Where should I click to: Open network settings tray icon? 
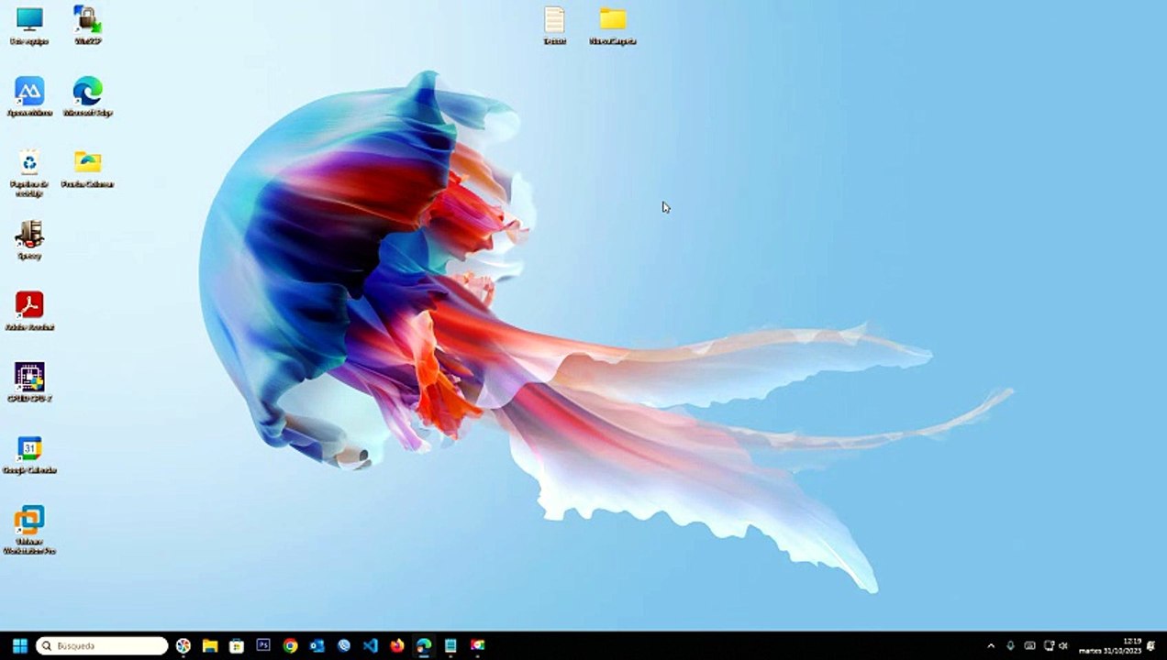[x=1049, y=645]
